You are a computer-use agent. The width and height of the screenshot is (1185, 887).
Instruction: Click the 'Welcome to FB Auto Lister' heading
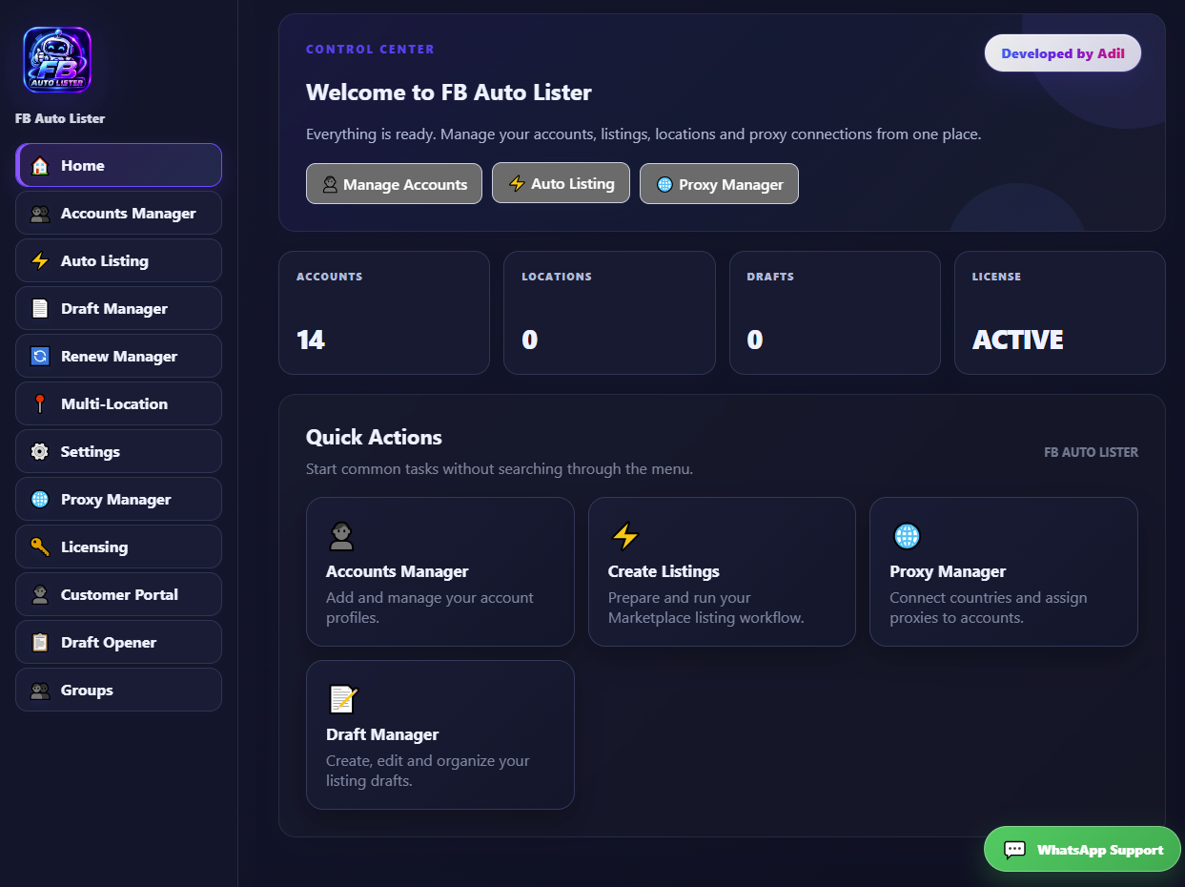[449, 93]
